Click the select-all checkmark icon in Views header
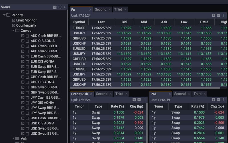228x143 pixels. [55, 7]
